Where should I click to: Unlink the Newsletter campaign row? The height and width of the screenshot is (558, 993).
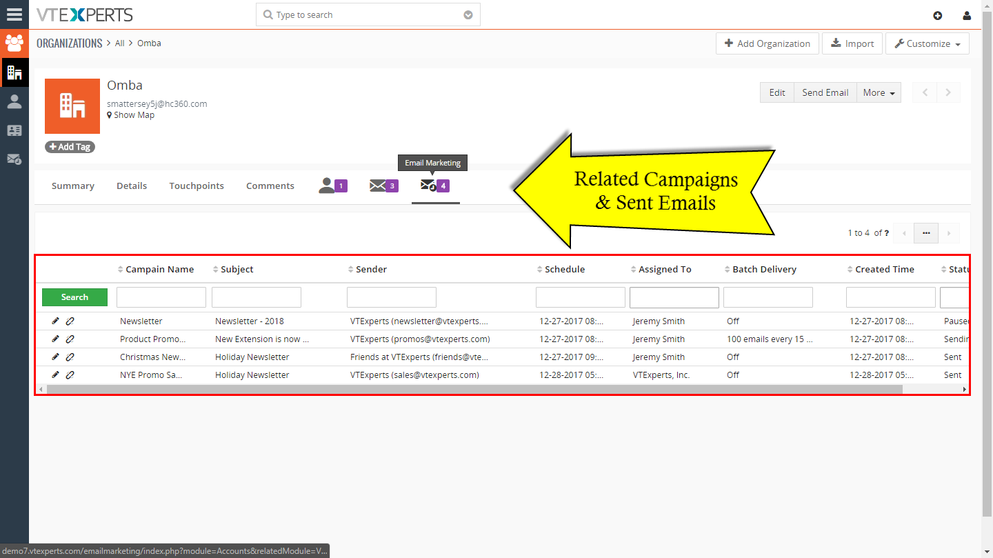coord(70,321)
